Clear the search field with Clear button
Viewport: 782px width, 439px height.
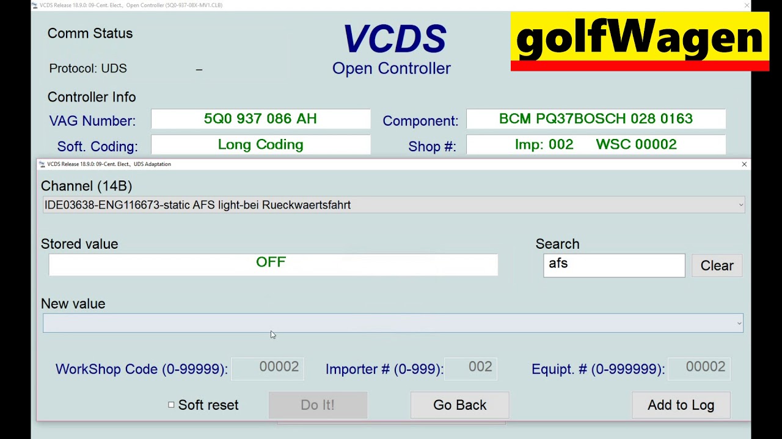point(717,266)
